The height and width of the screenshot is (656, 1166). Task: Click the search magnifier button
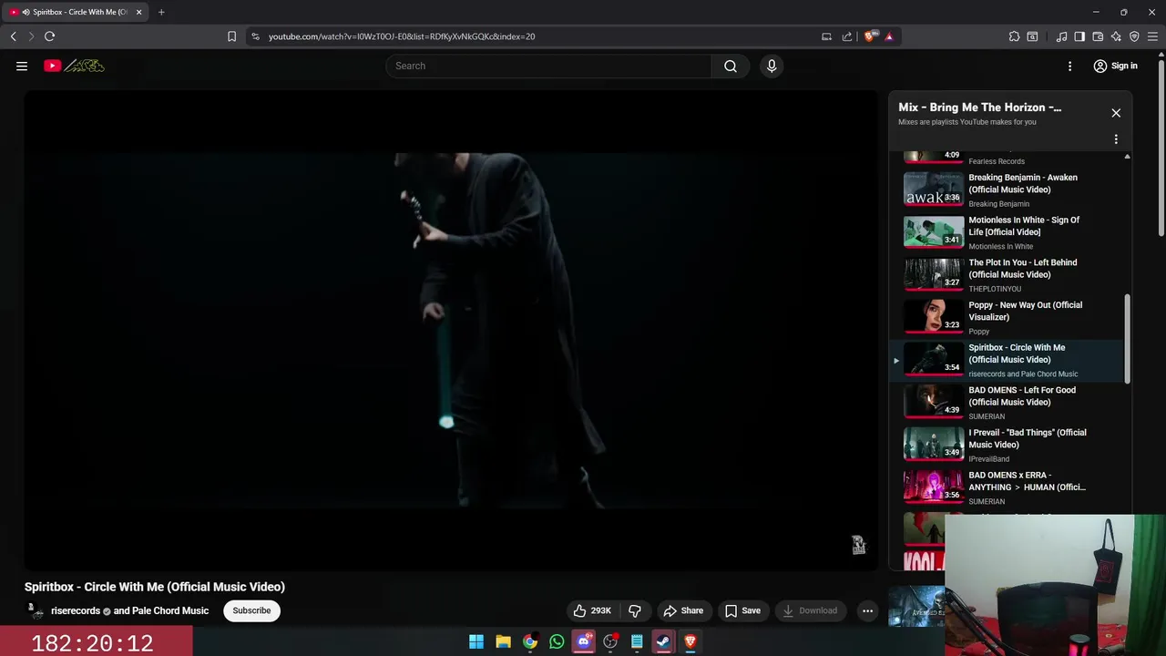731,66
